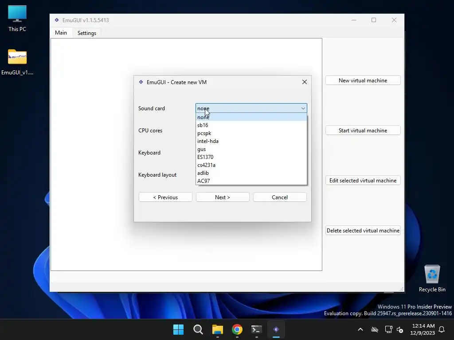Click the muted volume tray icon
Screen dimensions: 454x340
pos(400,329)
